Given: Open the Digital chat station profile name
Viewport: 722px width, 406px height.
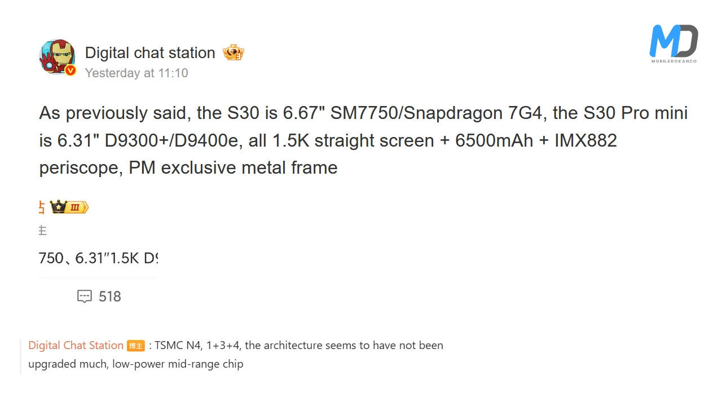Looking at the screenshot, I should click(x=150, y=53).
